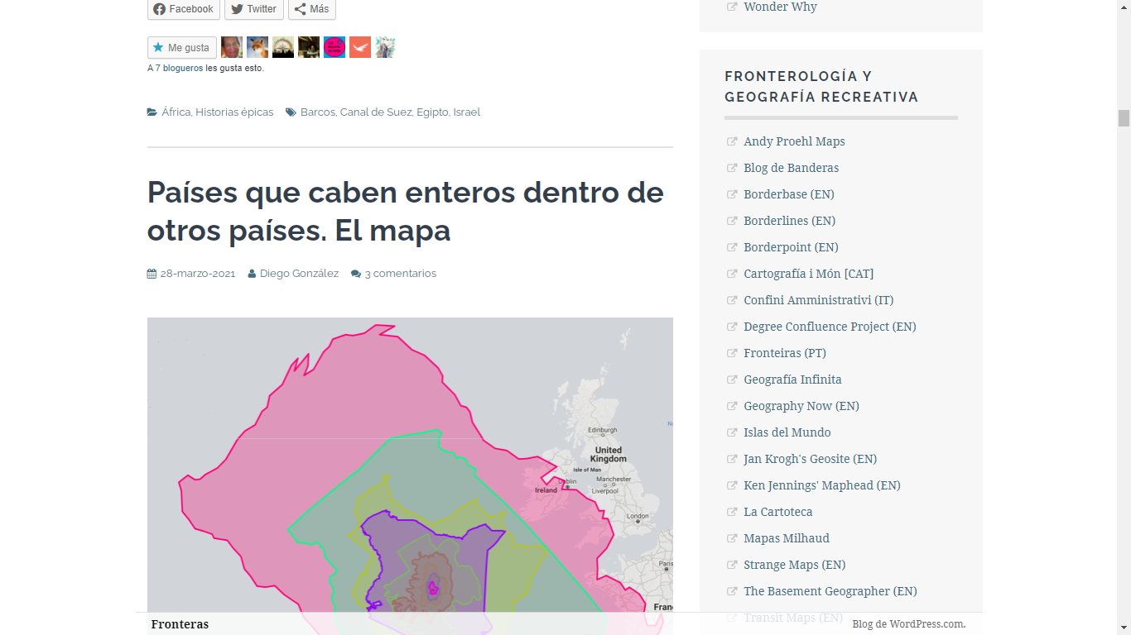Visit Borderpoint (EN)
Image resolution: width=1131 pixels, height=635 pixels.
[791, 247]
